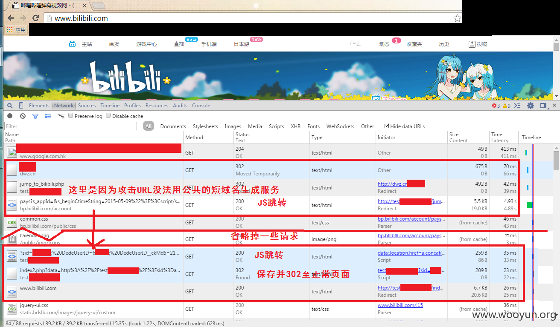Toggle the network filter funnel icon
Screen dimensions: 560x327
35,116
